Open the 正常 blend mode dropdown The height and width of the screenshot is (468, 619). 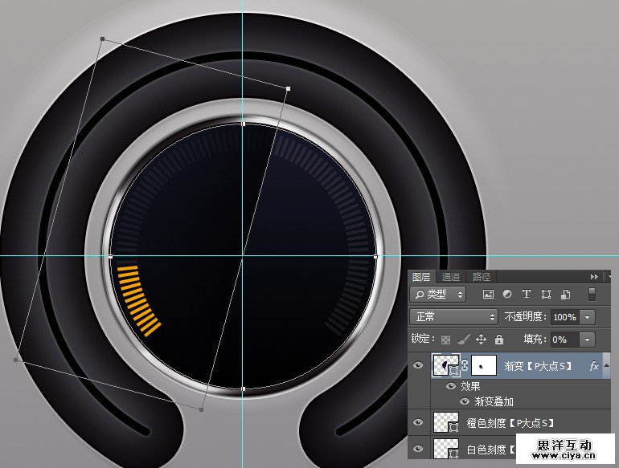click(x=453, y=317)
